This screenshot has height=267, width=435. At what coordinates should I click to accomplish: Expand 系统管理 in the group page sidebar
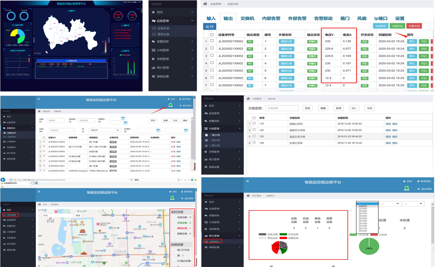[240, 152]
